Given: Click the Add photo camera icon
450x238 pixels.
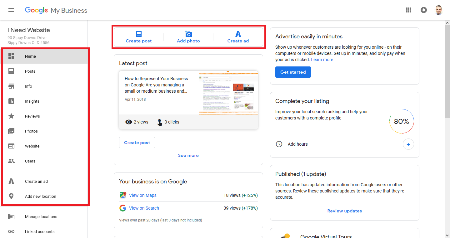Looking at the screenshot, I should pyautogui.click(x=188, y=34).
